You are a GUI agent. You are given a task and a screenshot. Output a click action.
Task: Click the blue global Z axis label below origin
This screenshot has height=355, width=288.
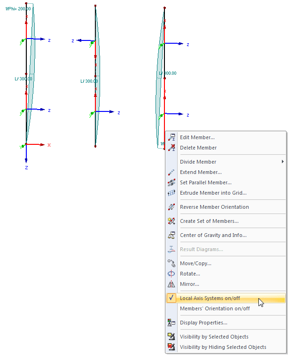click(26, 168)
